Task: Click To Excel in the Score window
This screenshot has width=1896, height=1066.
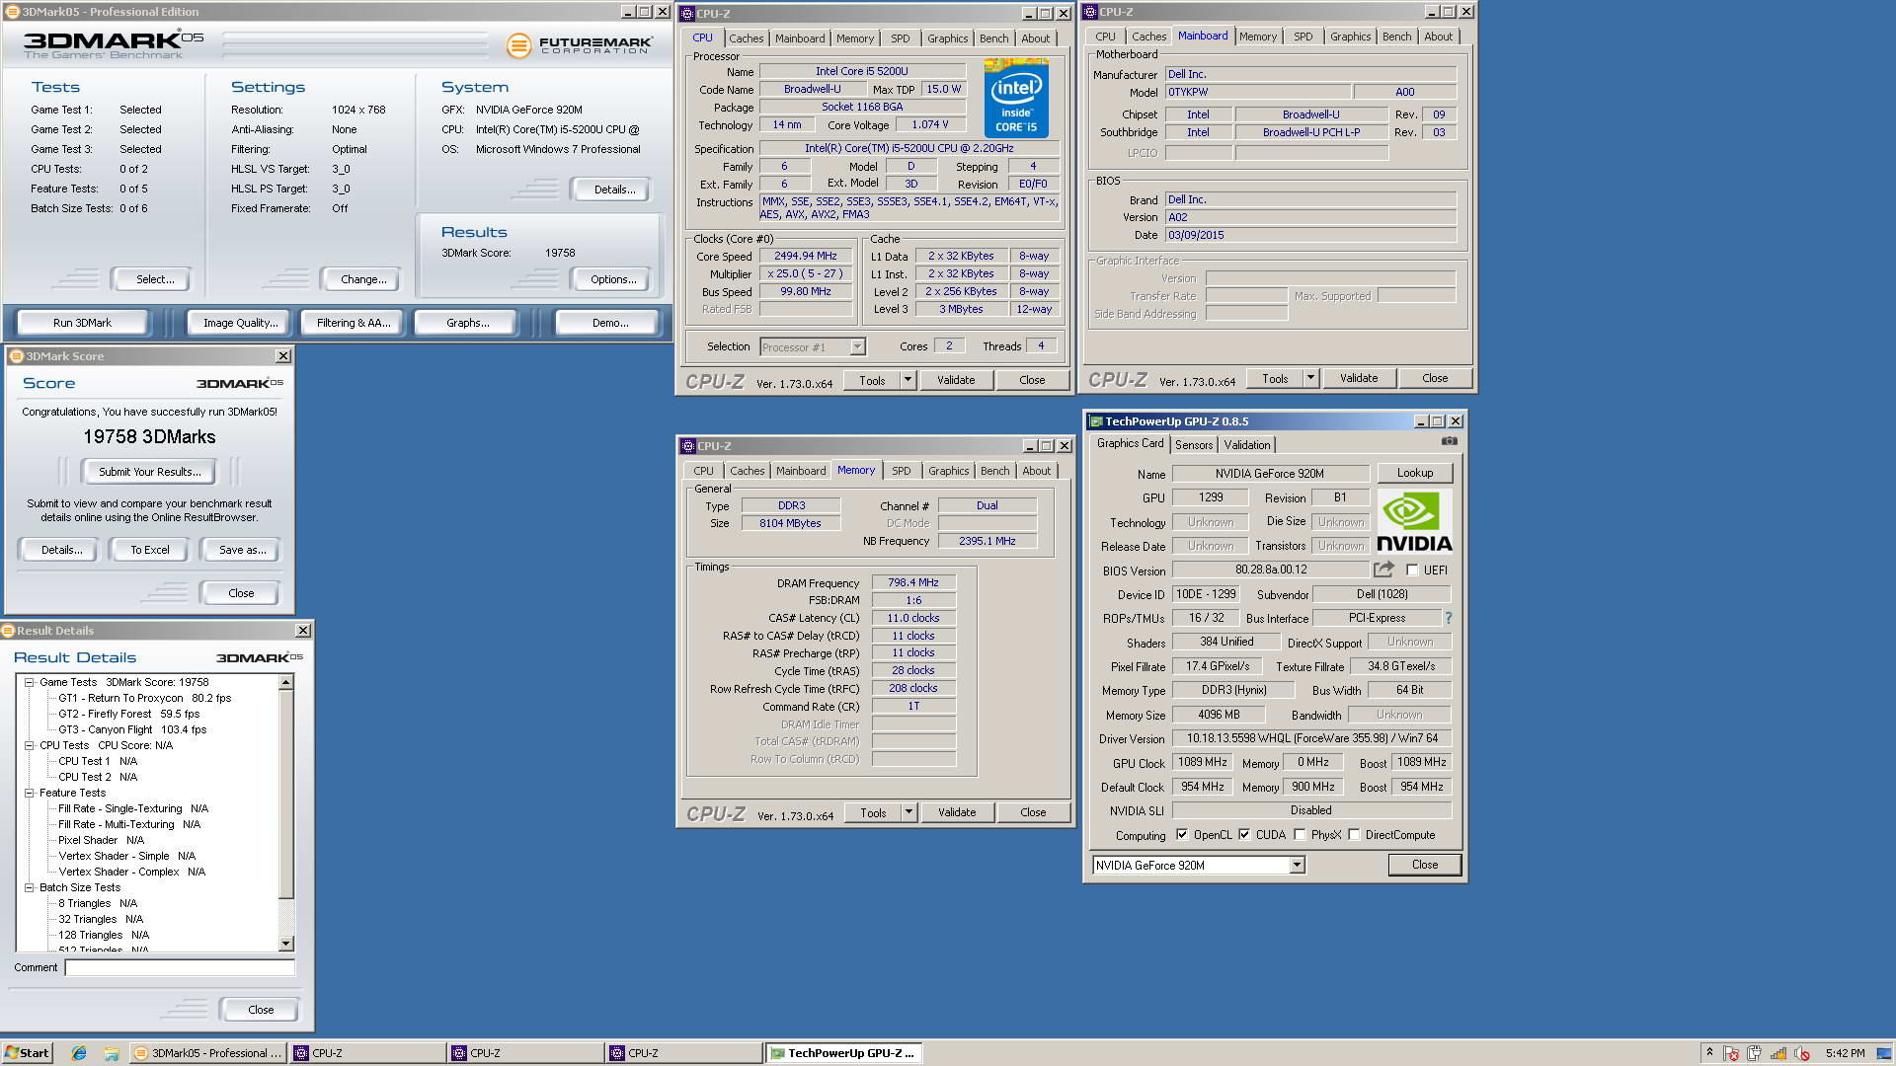Action: 150,550
